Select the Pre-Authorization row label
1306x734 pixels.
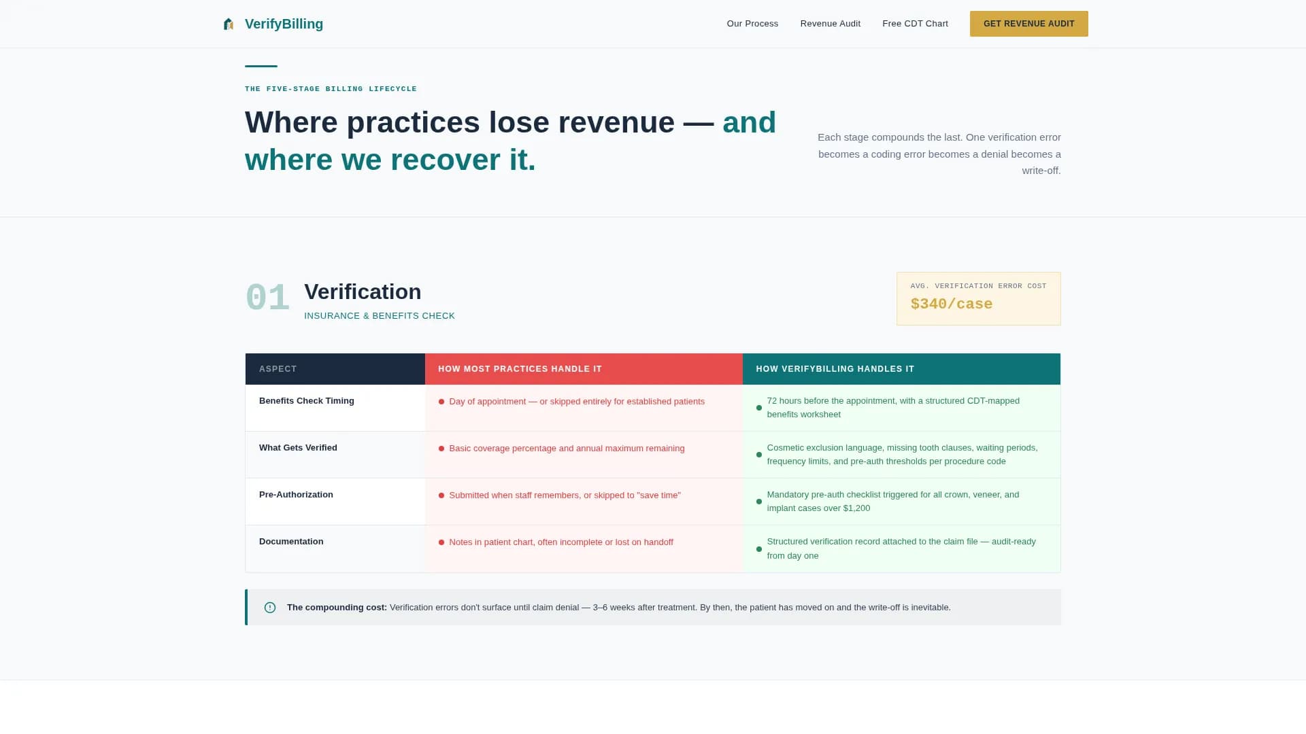pos(296,495)
